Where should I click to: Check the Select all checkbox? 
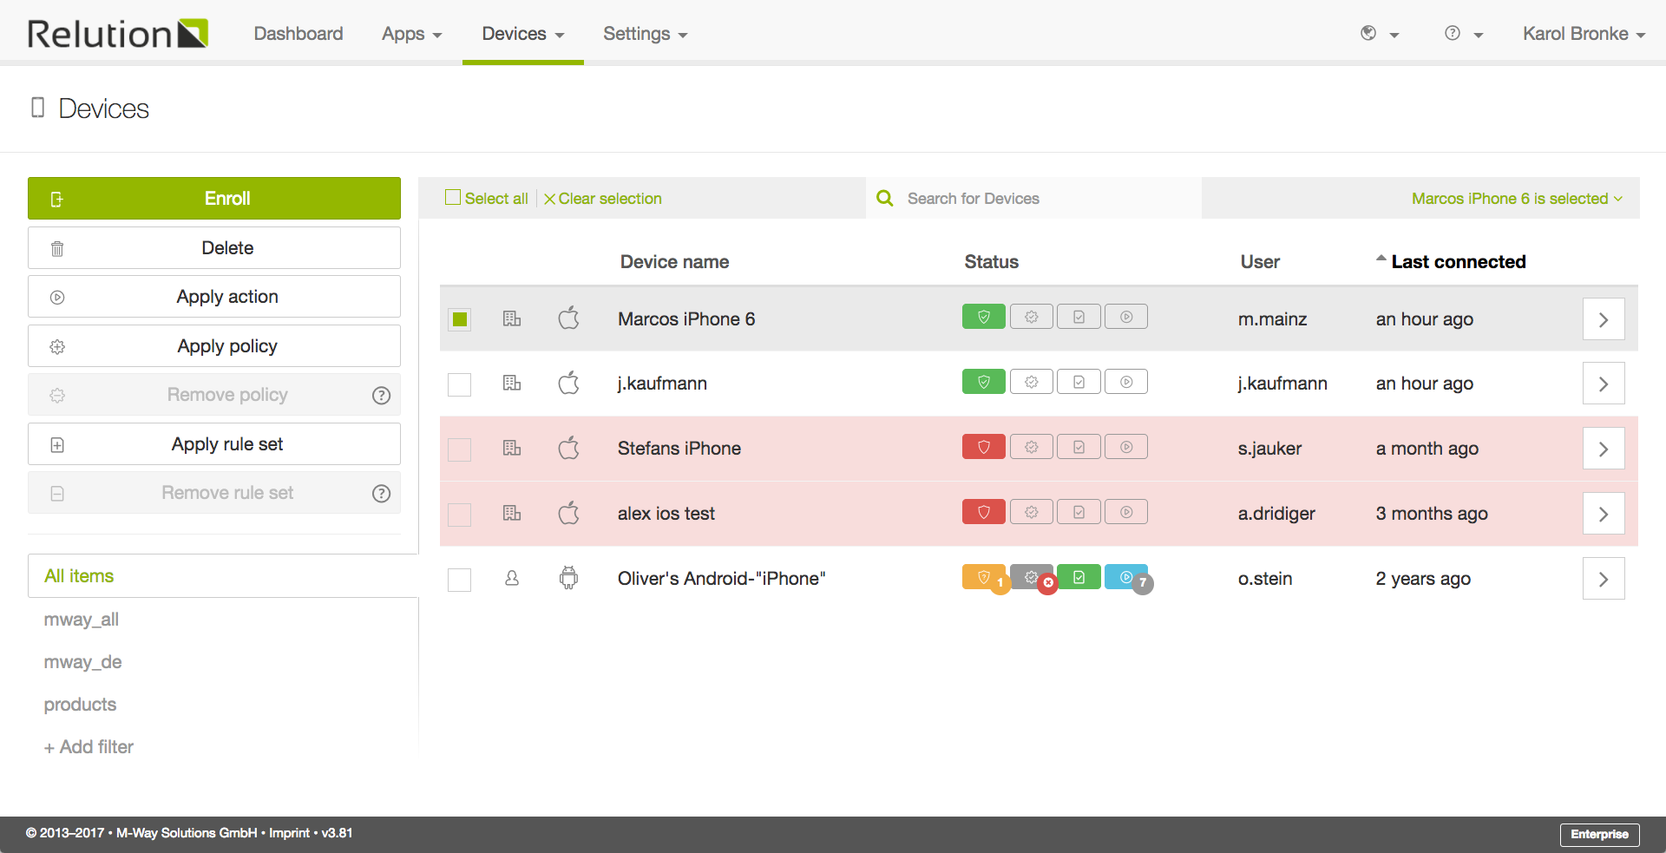click(x=452, y=197)
